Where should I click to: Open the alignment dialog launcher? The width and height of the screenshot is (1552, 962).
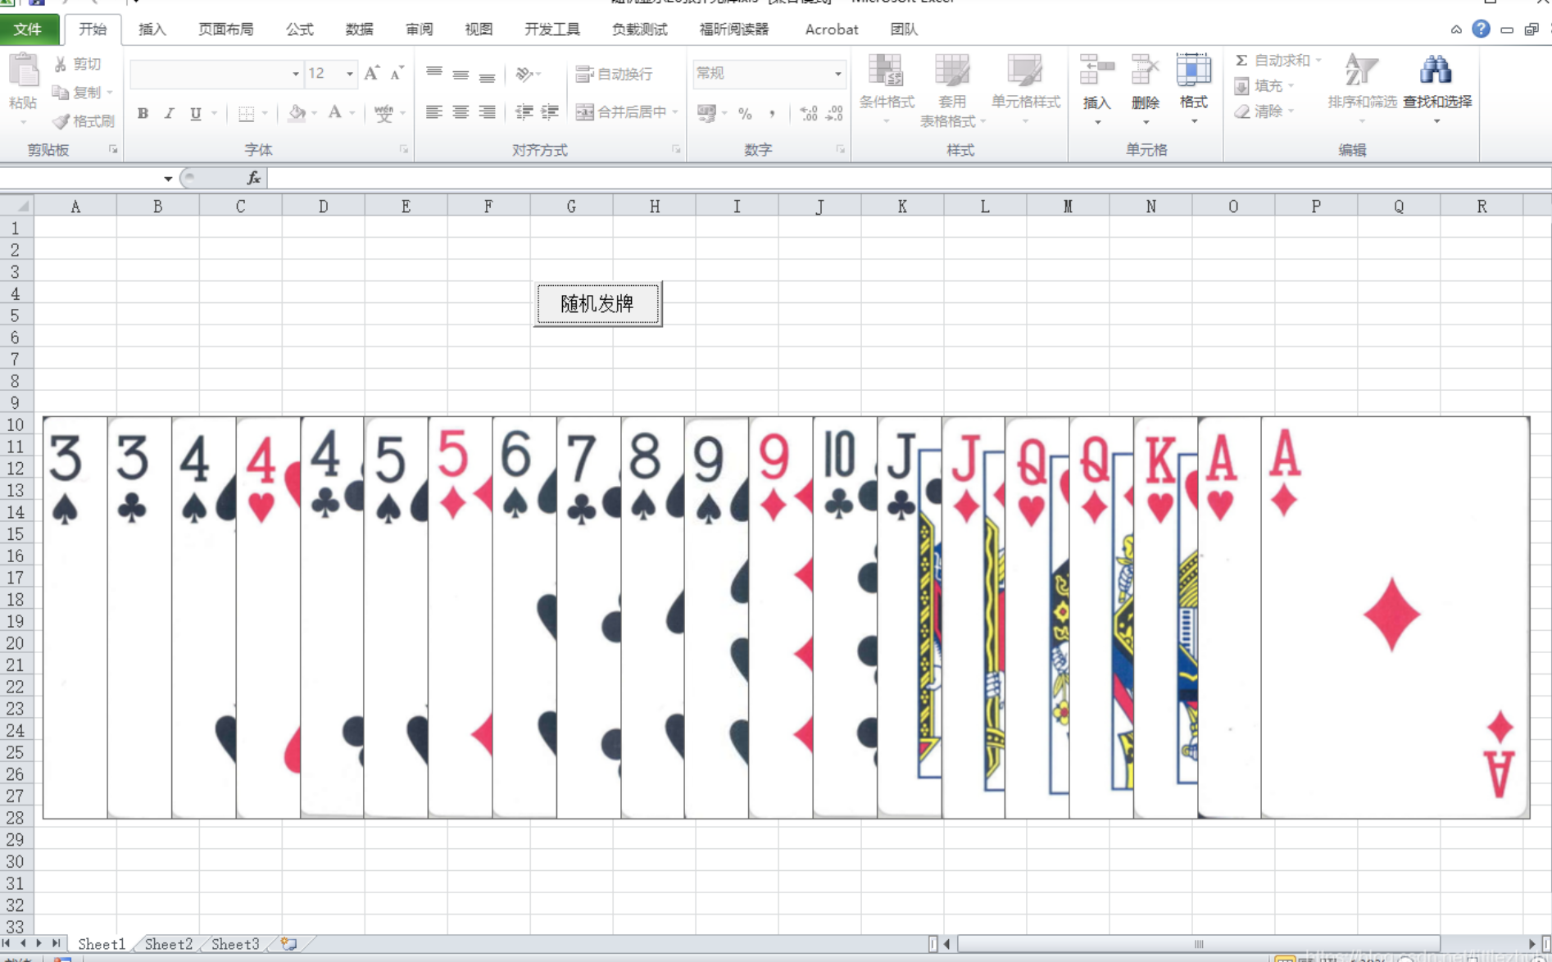click(x=676, y=150)
